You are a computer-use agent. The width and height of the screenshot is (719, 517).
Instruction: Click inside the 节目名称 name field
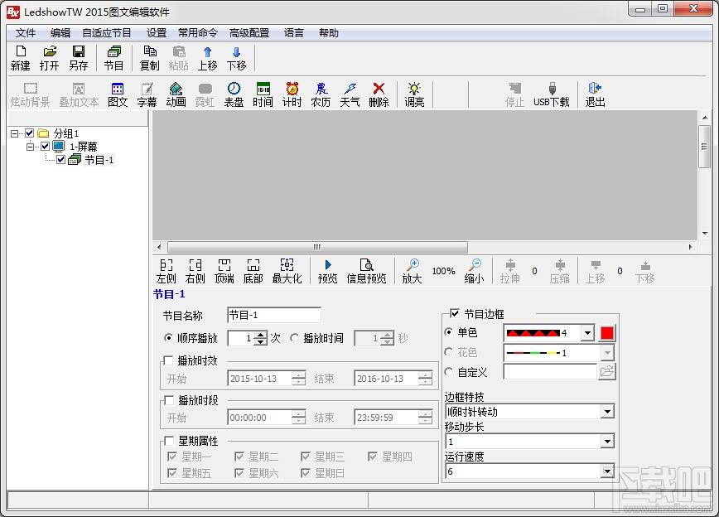click(273, 315)
